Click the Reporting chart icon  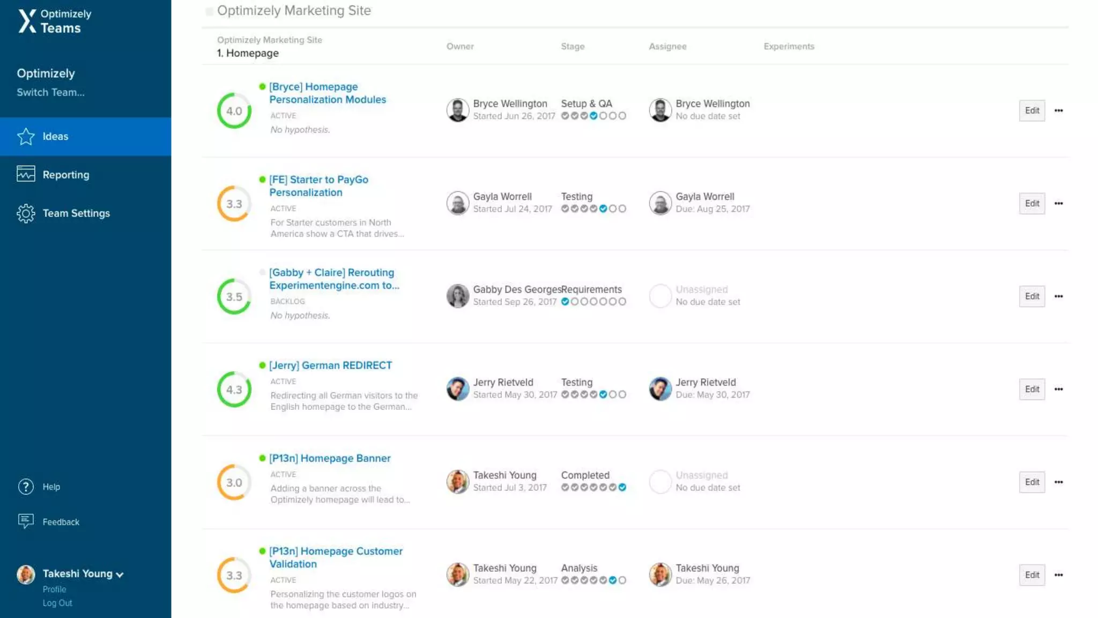click(x=26, y=174)
